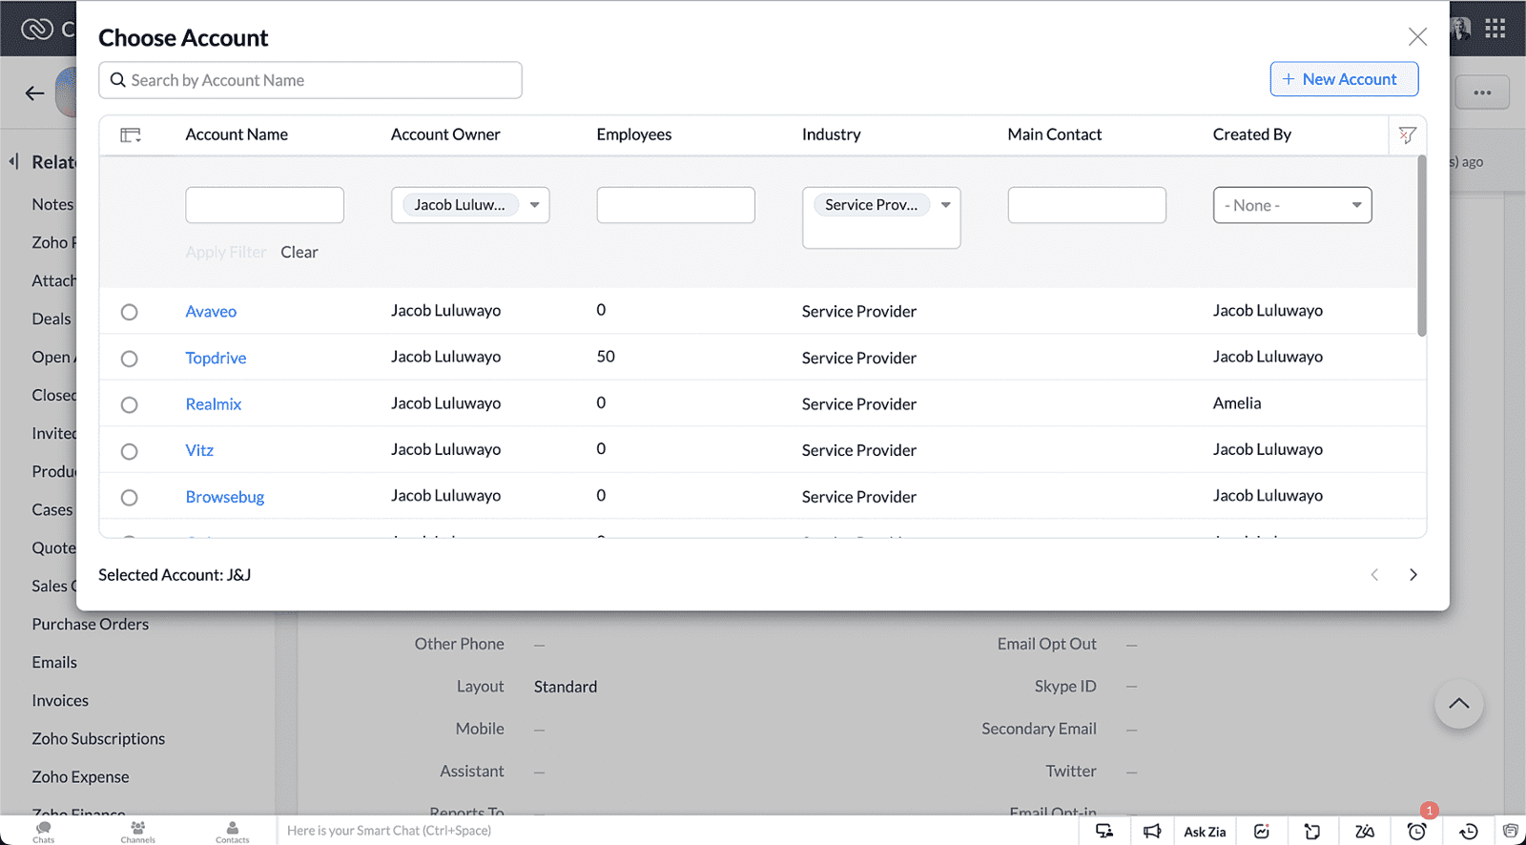Open the Topdrive account link
This screenshot has height=845, width=1526.
[216, 358]
